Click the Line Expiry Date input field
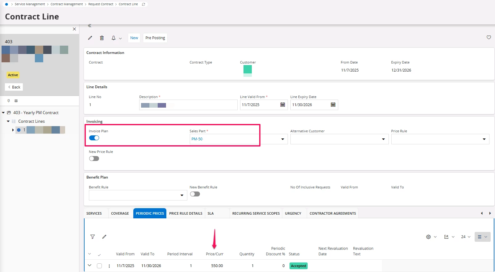 (310, 105)
